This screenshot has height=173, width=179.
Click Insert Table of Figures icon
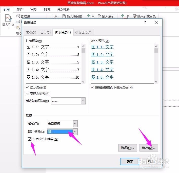pos(64,16)
